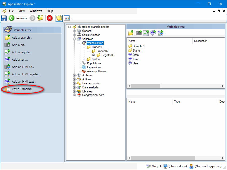Viewport: 227px width, 170px height.
Task: Toggle the folder tree view toolbar button
Action: (x=59, y=18)
